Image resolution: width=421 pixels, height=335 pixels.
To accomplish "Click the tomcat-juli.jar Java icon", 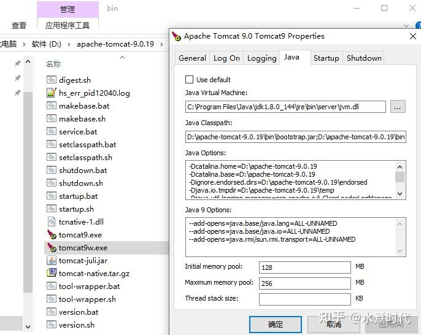I will [x=52, y=260].
